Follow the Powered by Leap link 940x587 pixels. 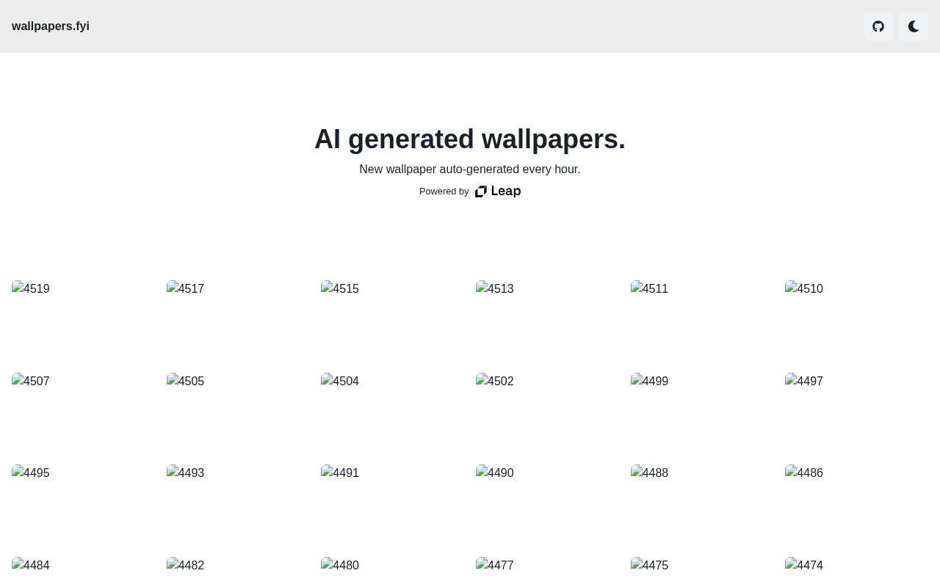coord(496,191)
